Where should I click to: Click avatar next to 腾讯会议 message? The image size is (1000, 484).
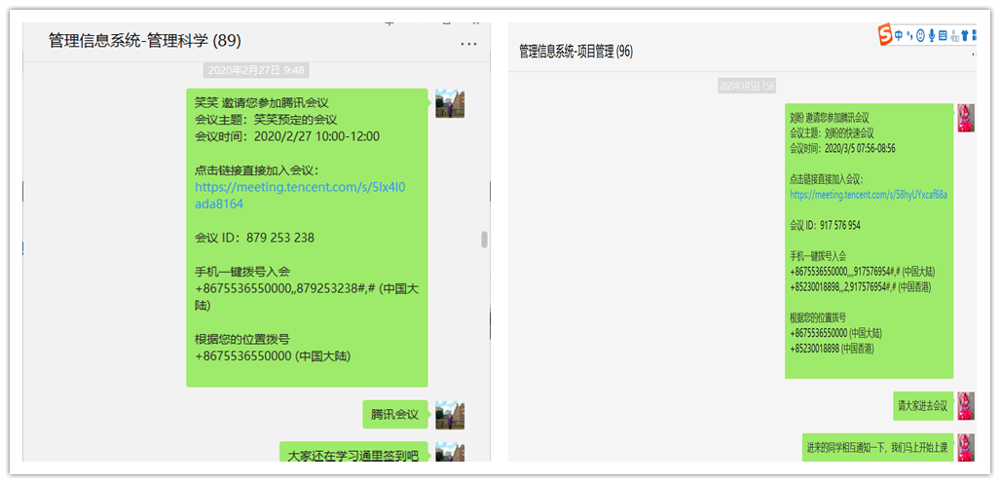tap(450, 414)
